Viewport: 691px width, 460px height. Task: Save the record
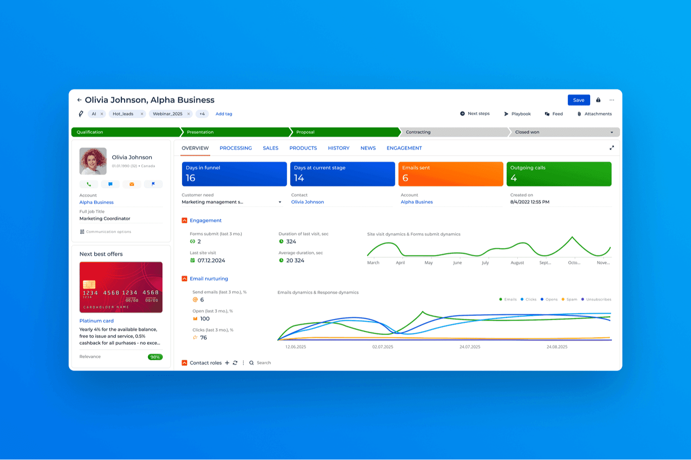578,100
